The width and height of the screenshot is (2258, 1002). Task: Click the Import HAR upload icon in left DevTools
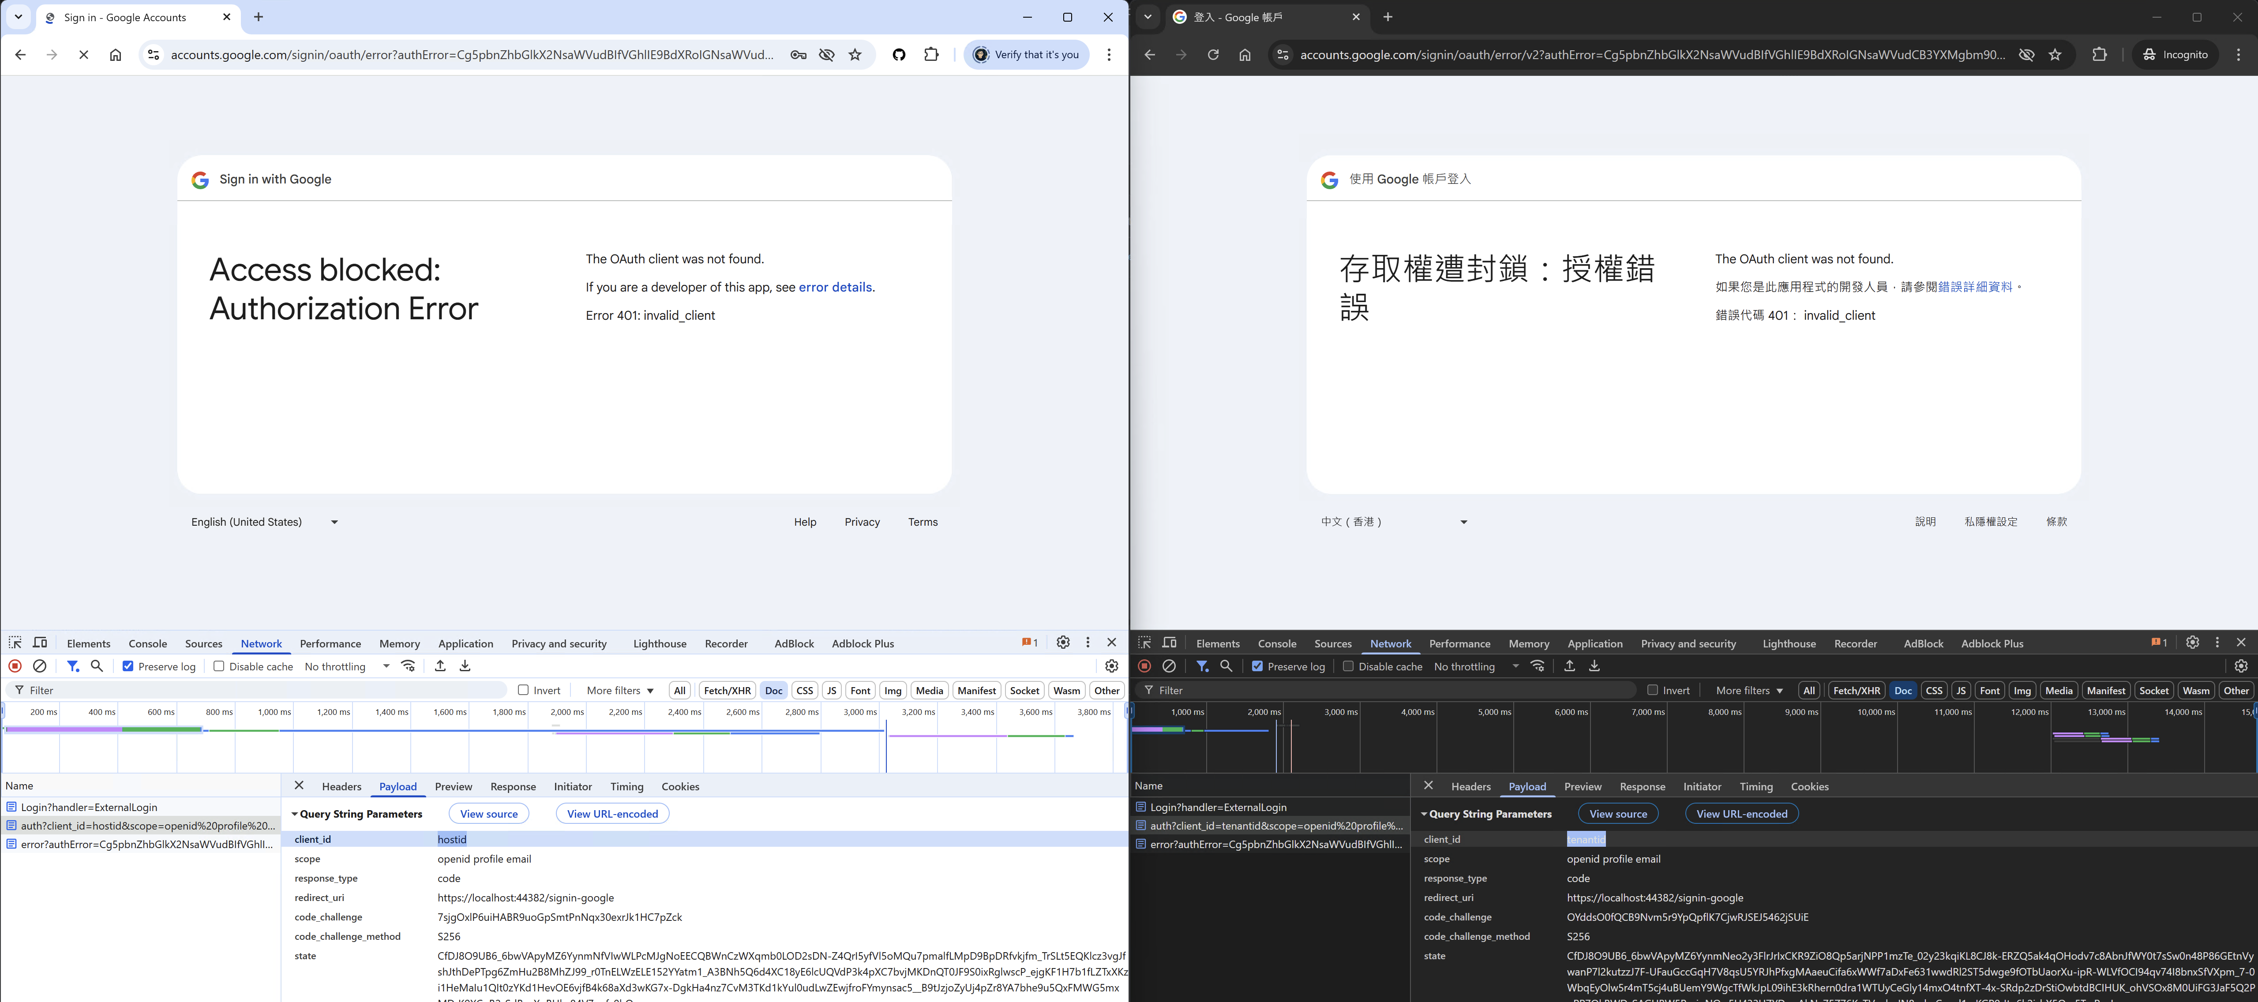[440, 666]
